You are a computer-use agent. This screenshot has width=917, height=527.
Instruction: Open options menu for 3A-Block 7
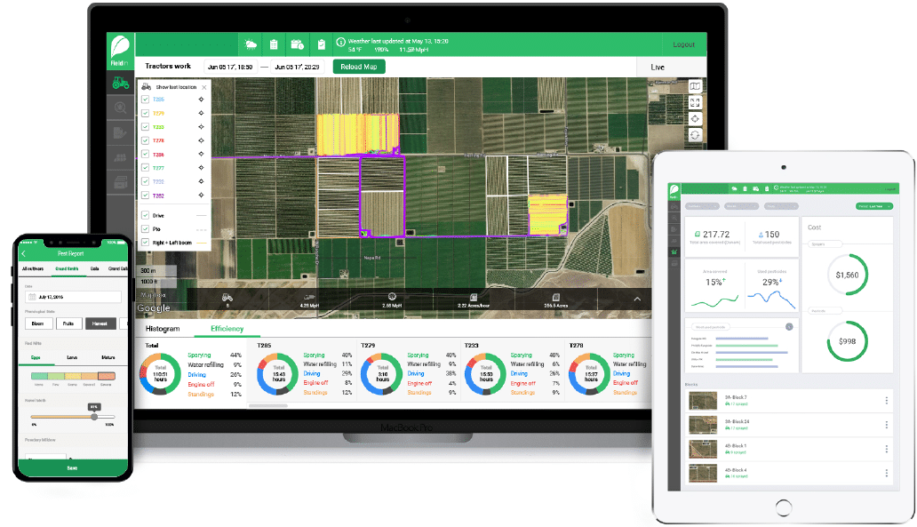point(886,401)
